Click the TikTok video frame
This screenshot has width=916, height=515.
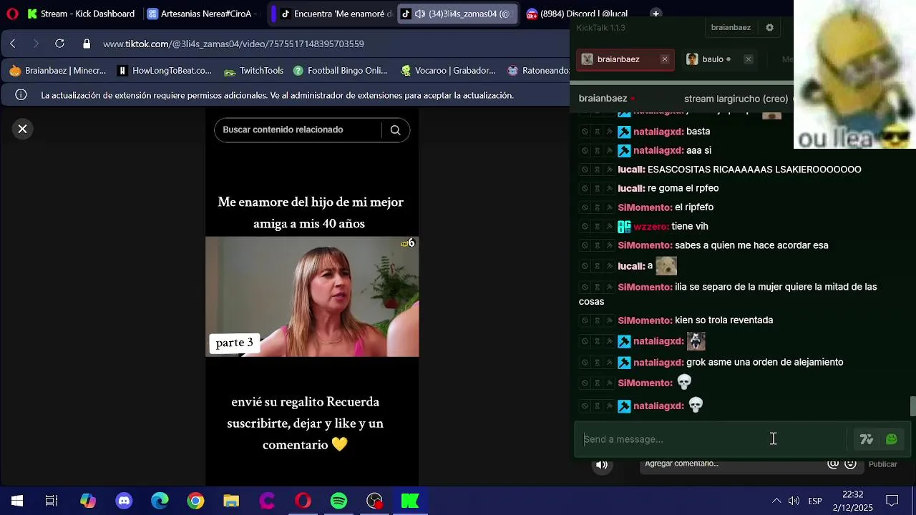[312, 297]
